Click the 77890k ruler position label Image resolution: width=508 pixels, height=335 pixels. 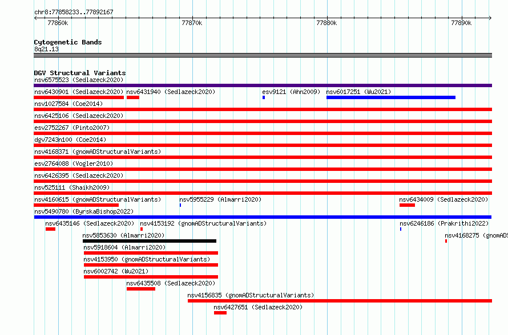point(461,23)
